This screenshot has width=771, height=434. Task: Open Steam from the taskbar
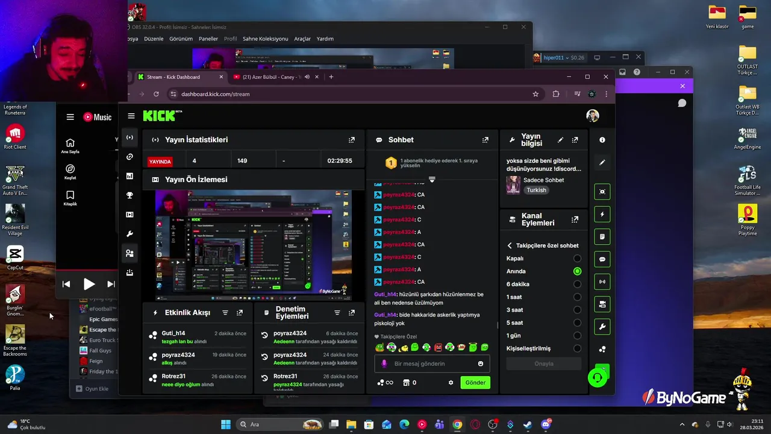click(528, 424)
